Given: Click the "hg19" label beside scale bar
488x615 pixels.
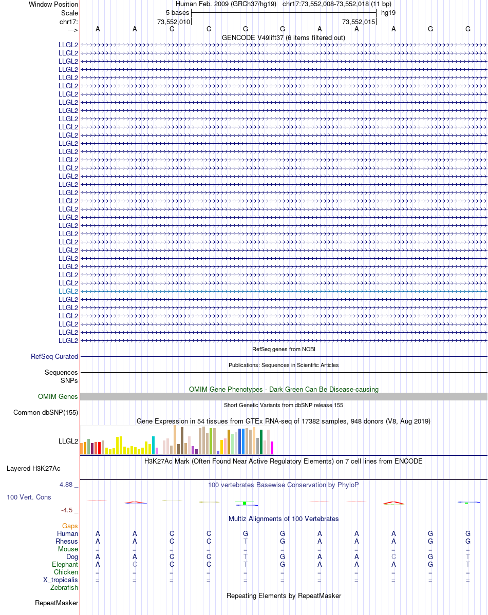Looking at the screenshot, I should pyautogui.click(x=388, y=12).
